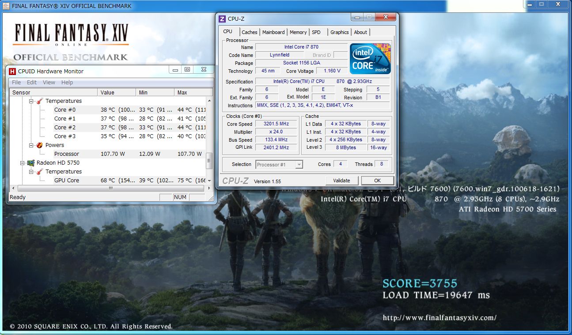
Task: Click the Sensor column header
Action: [x=53, y=92]
